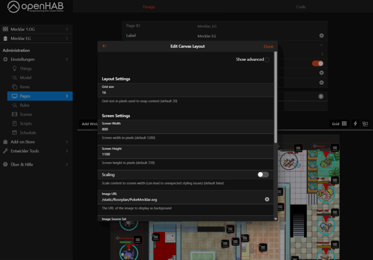
Task: Click the layout icon right of lightning bolt
Action: 365,124
